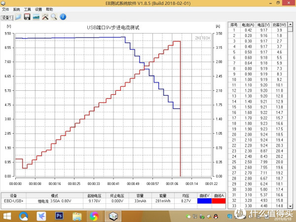Screen dimensions: 296x222
Task: Open the 工具 menu
Action: coord(27,9)
